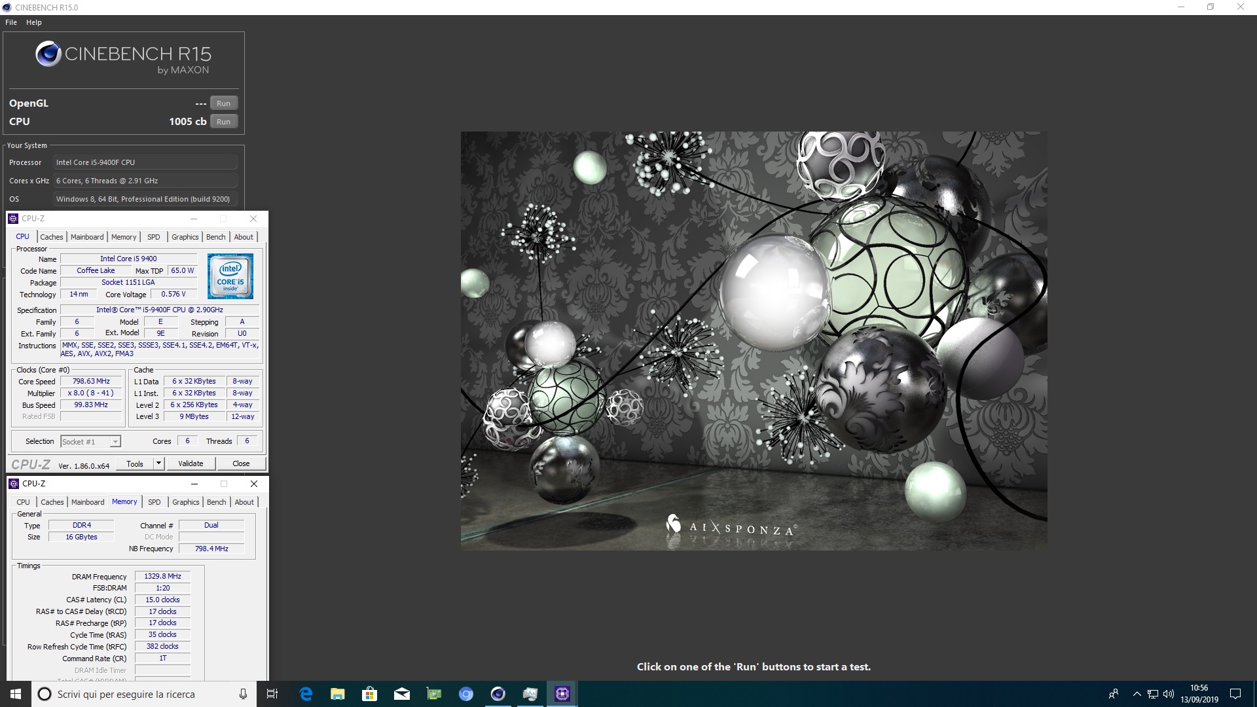Viewport: 1257px width, 707px height.
Task: Open the People icon in system tray
Action: click(x=1114, y=694)
